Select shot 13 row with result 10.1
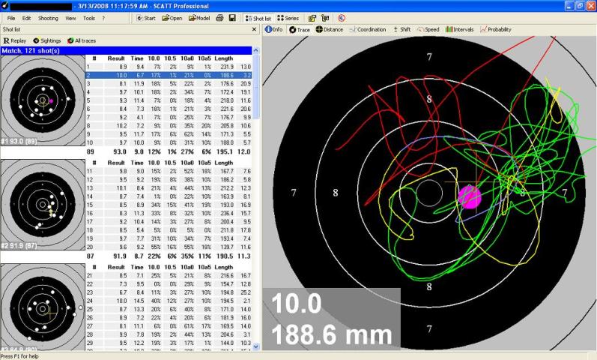The image size is (597, 360). tap(169, 188)
